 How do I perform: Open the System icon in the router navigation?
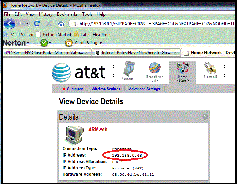coord(127,71)
